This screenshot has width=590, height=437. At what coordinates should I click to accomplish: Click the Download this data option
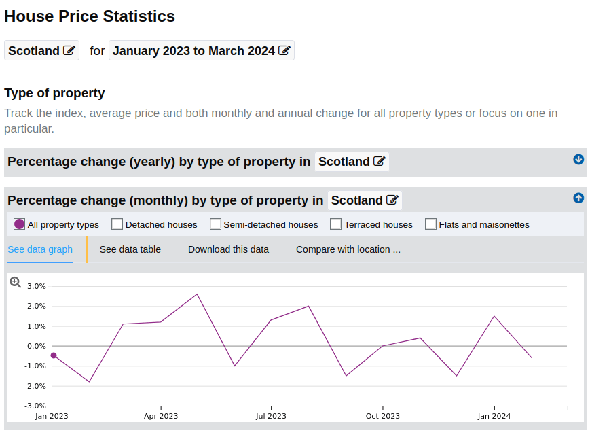[x=228, y=249]
